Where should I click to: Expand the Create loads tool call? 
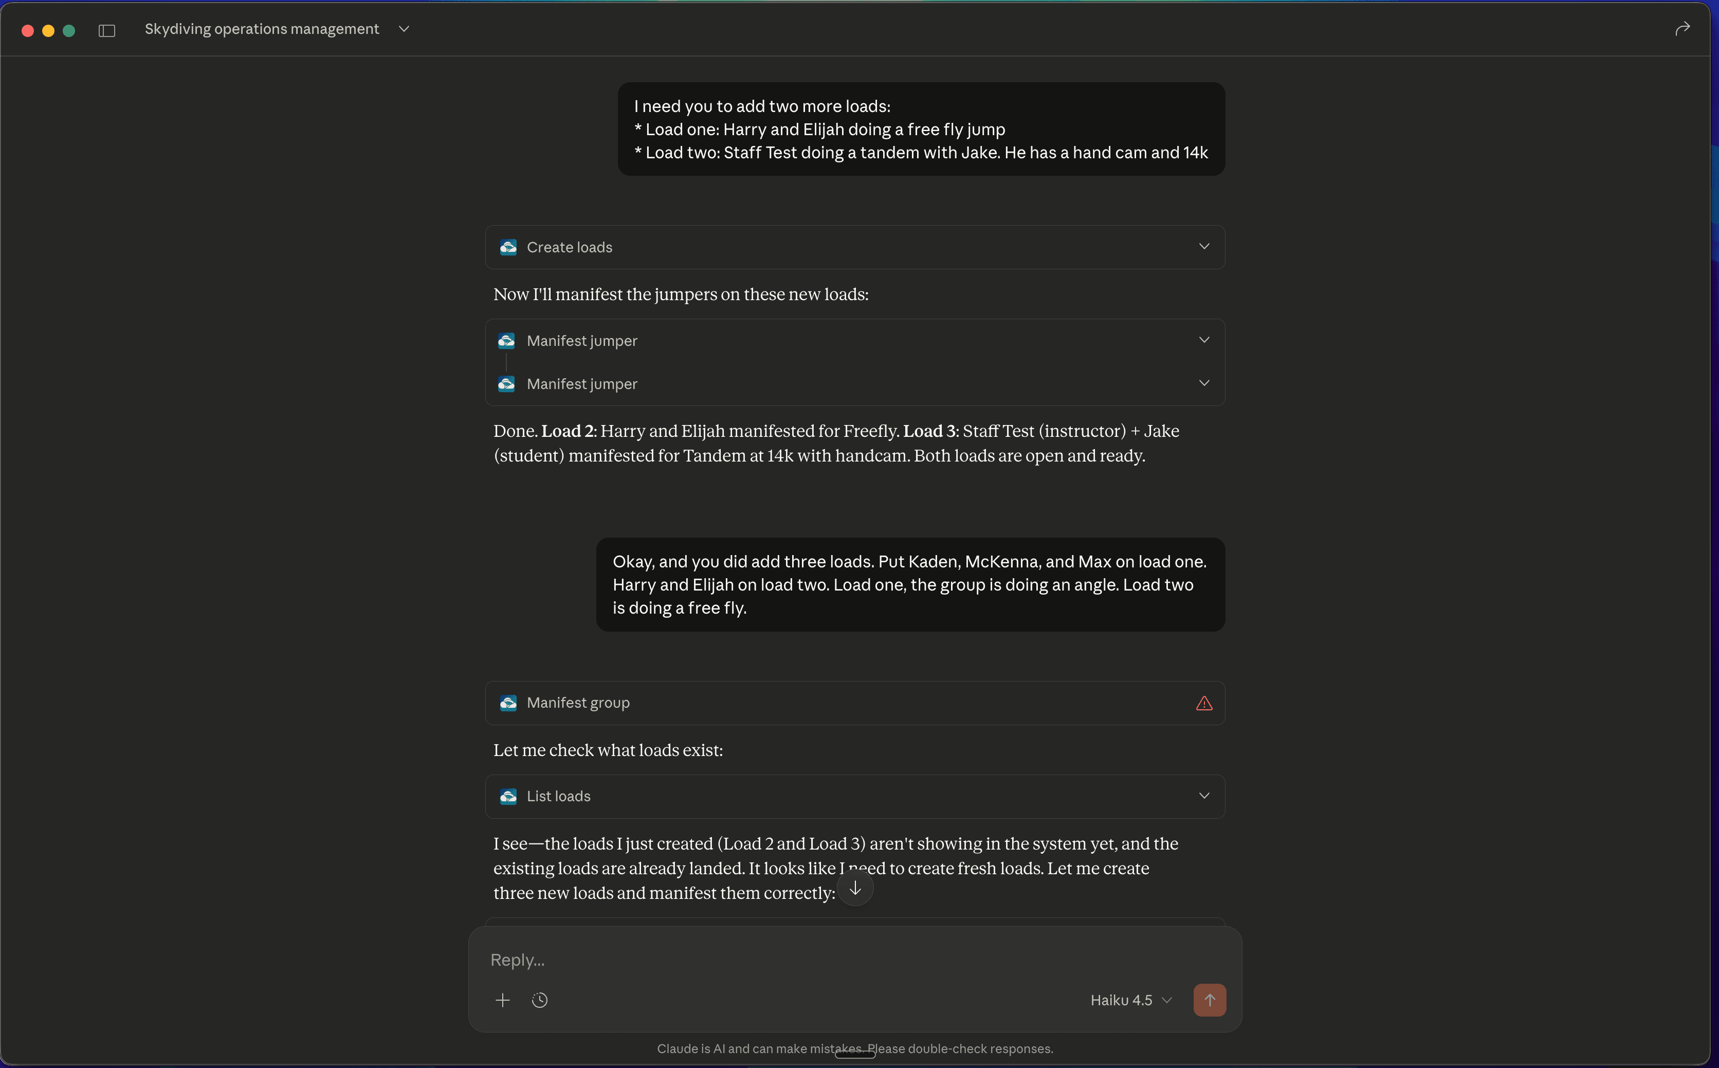1203,247
